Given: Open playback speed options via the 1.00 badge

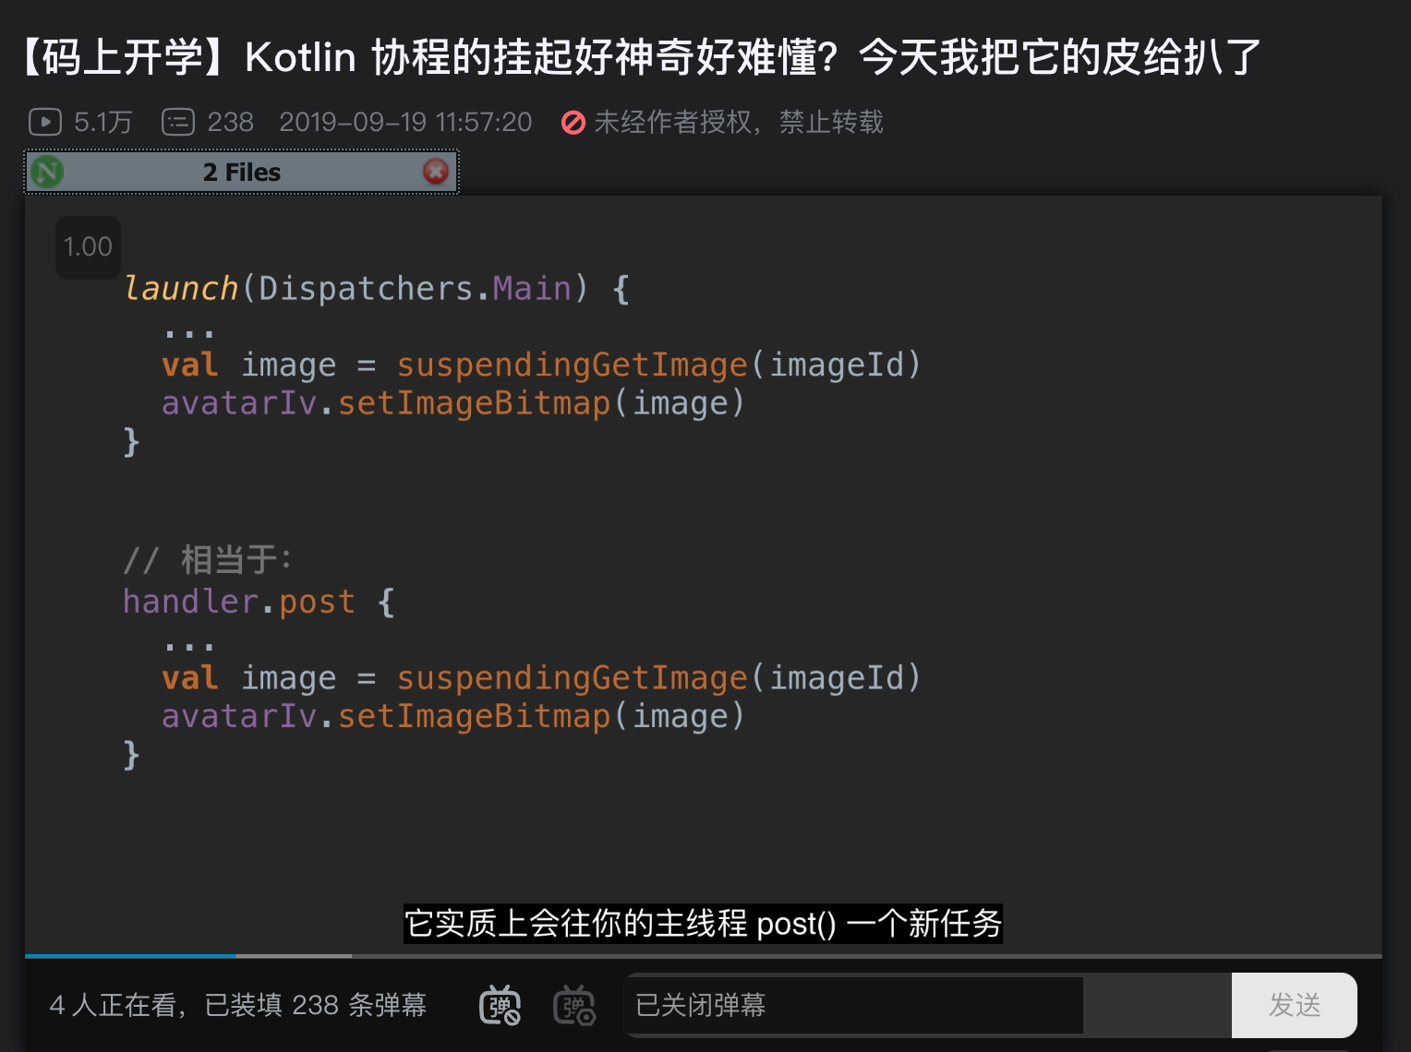Looking at the screenshot, I should (x=88, y=247).
